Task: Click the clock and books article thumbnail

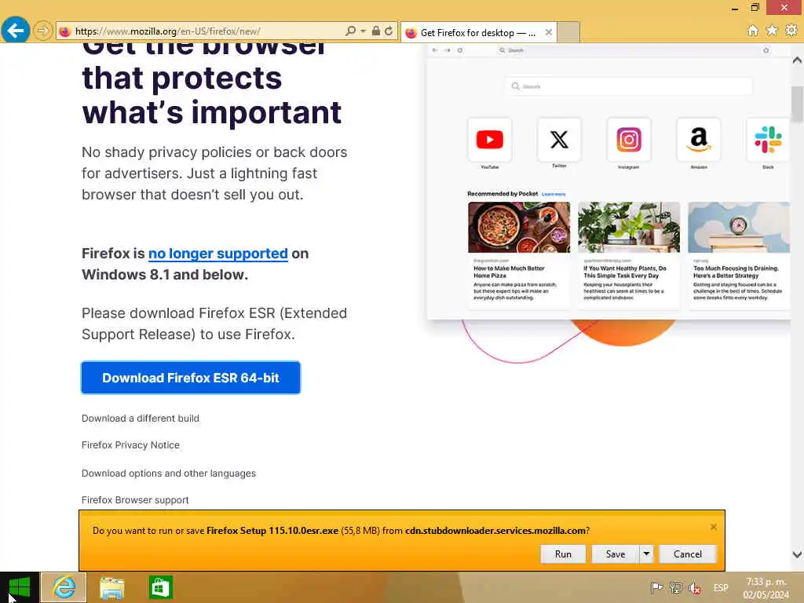Action: point(739,227)
